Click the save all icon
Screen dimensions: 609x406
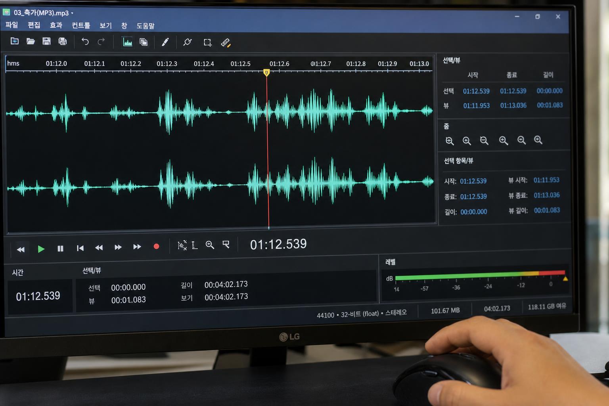[x=63, y=41]
